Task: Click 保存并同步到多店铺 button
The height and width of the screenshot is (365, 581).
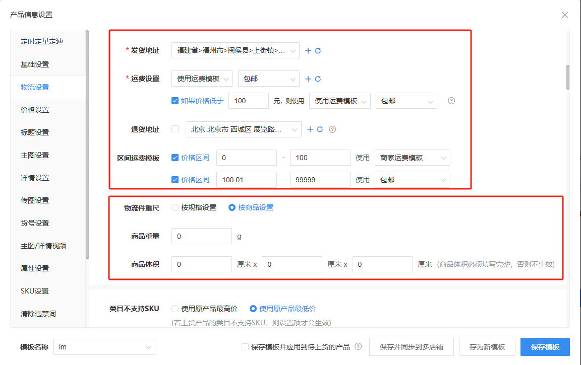Action: tap(412, 347)
